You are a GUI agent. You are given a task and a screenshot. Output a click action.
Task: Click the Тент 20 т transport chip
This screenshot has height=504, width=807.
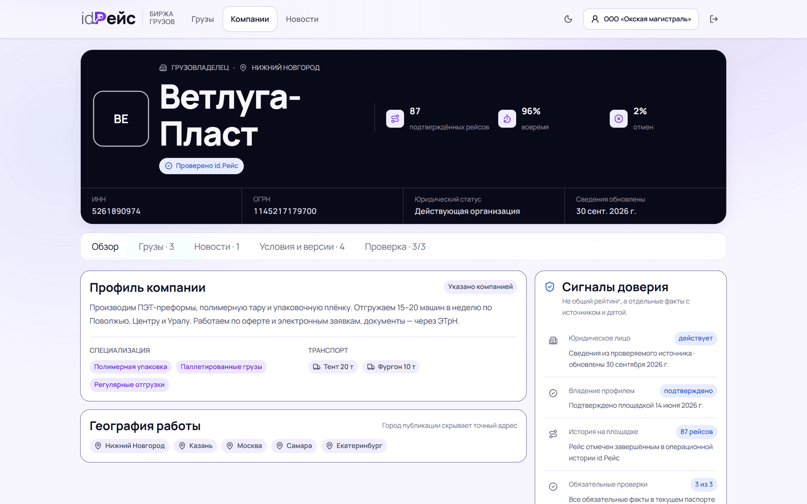click(x=333, y=367)
